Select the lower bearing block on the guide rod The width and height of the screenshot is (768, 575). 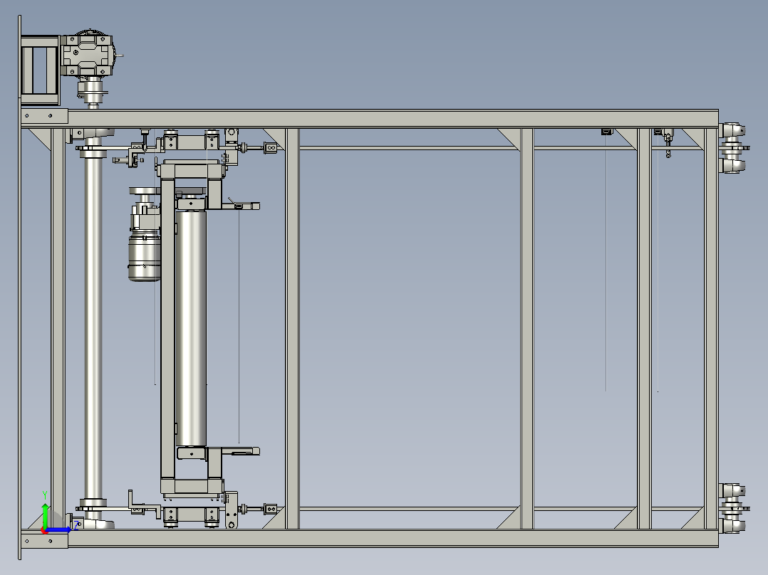271,509
